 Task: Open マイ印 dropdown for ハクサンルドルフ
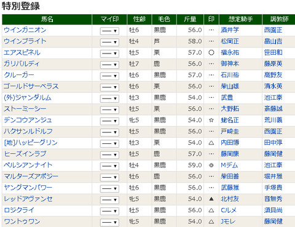point(109,132)
